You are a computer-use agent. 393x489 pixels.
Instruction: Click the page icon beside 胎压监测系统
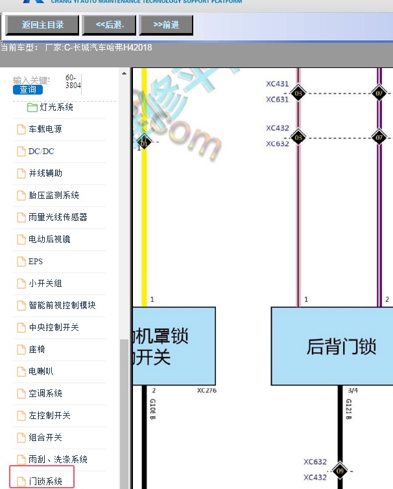21,196
